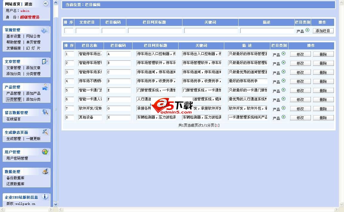Open 在线留言 link

(x=14, y=119)
